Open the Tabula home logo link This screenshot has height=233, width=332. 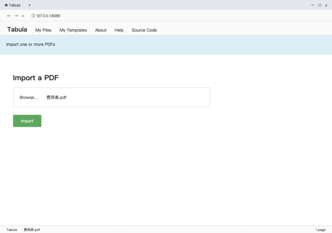tap(17, 29)
